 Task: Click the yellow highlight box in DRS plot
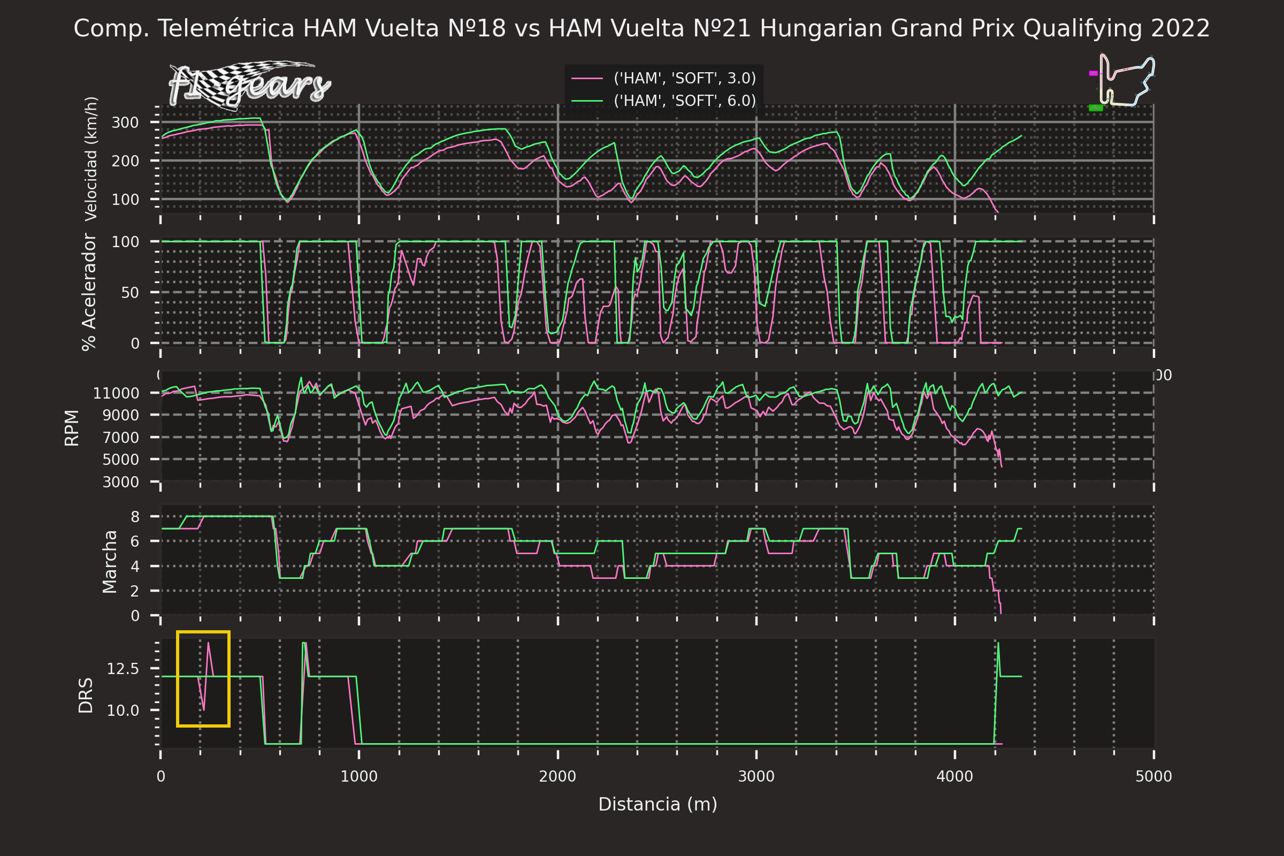click(x=203, y=678)
